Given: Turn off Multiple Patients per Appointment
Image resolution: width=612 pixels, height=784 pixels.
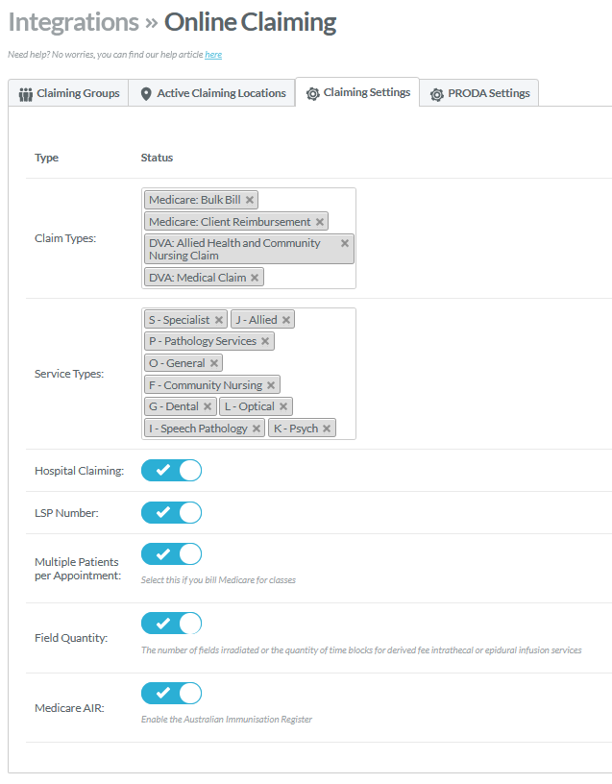Looking at the screenshot, I should 171,554.
